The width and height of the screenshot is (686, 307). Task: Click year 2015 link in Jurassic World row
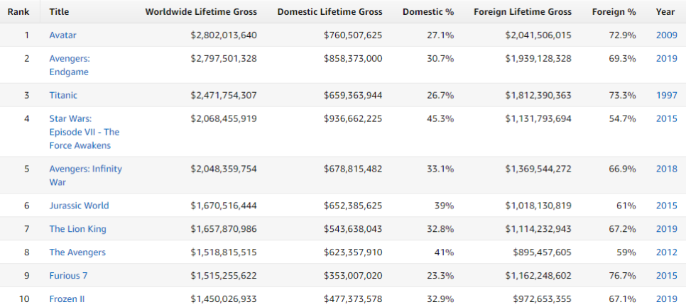coord(666,205)
